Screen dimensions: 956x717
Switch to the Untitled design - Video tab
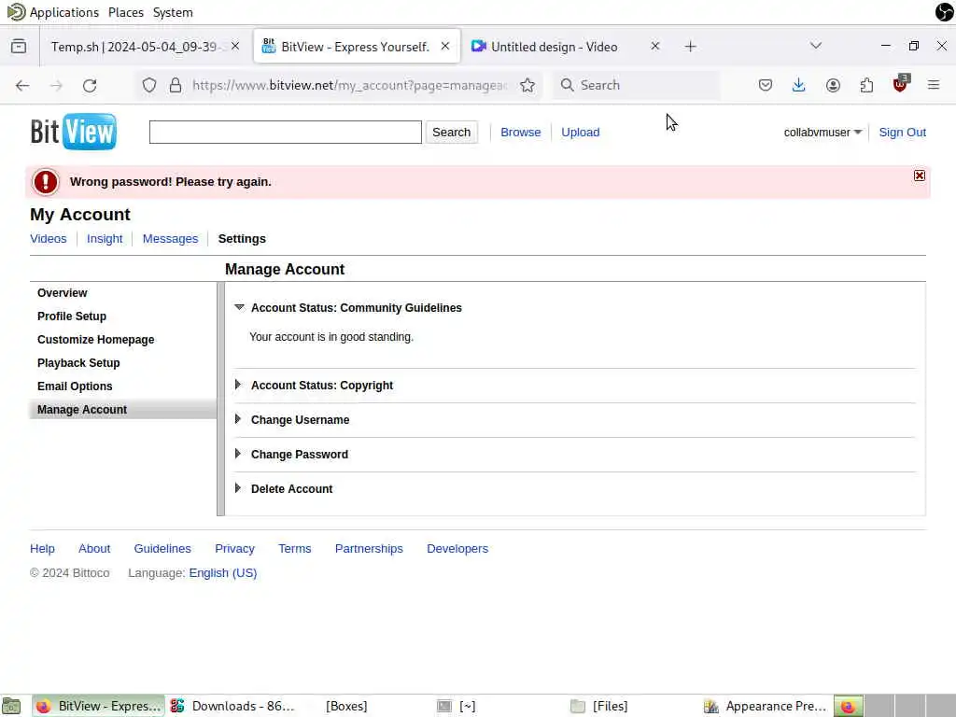coord(555,47)
